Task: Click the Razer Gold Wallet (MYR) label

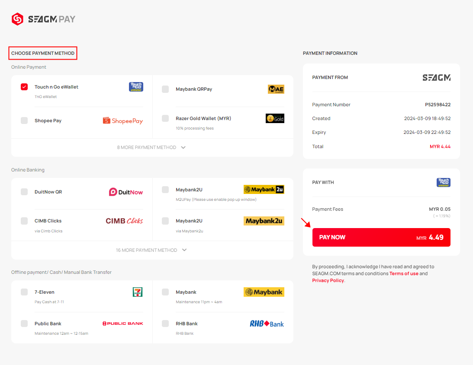Action: point(203,118)
